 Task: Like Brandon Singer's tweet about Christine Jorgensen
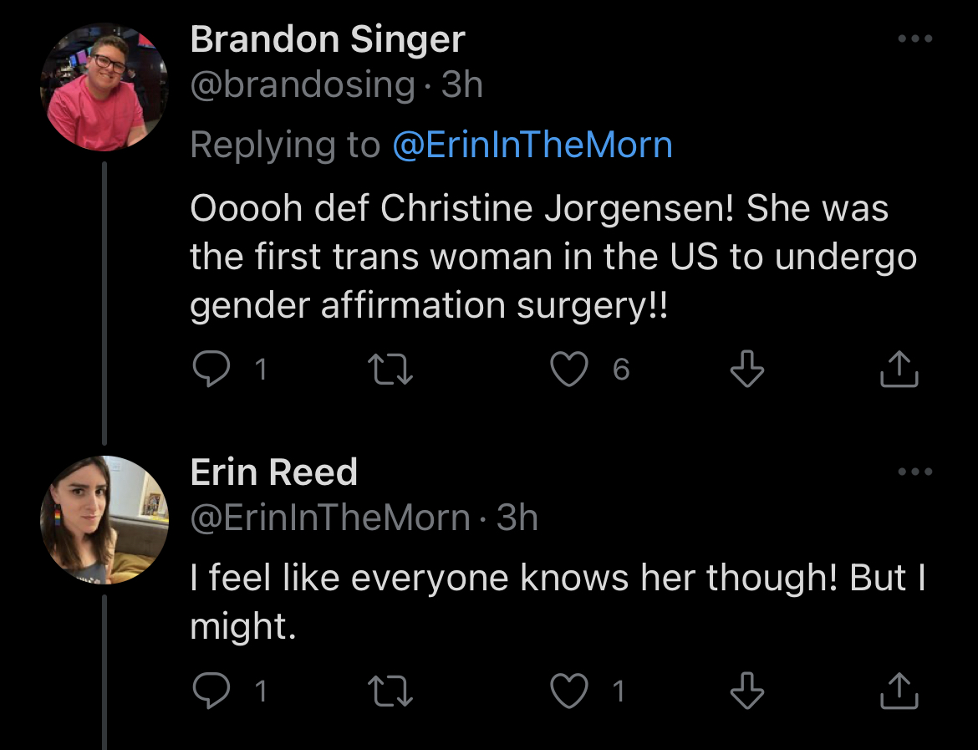click(570, 370)
